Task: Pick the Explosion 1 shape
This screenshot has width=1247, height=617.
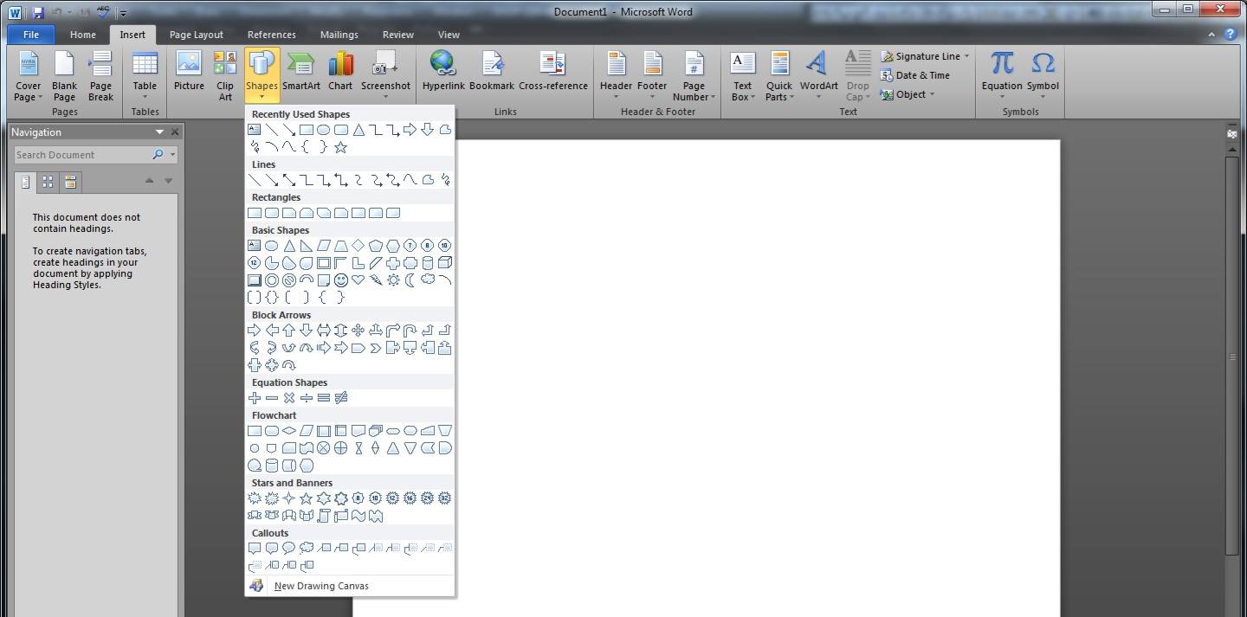Action: pos(255,498)
